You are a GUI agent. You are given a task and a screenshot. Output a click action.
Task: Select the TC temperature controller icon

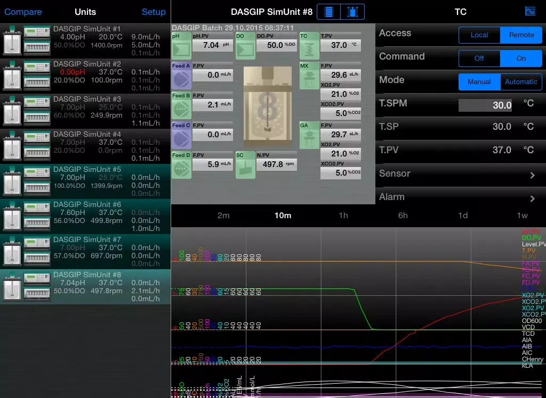309,46
